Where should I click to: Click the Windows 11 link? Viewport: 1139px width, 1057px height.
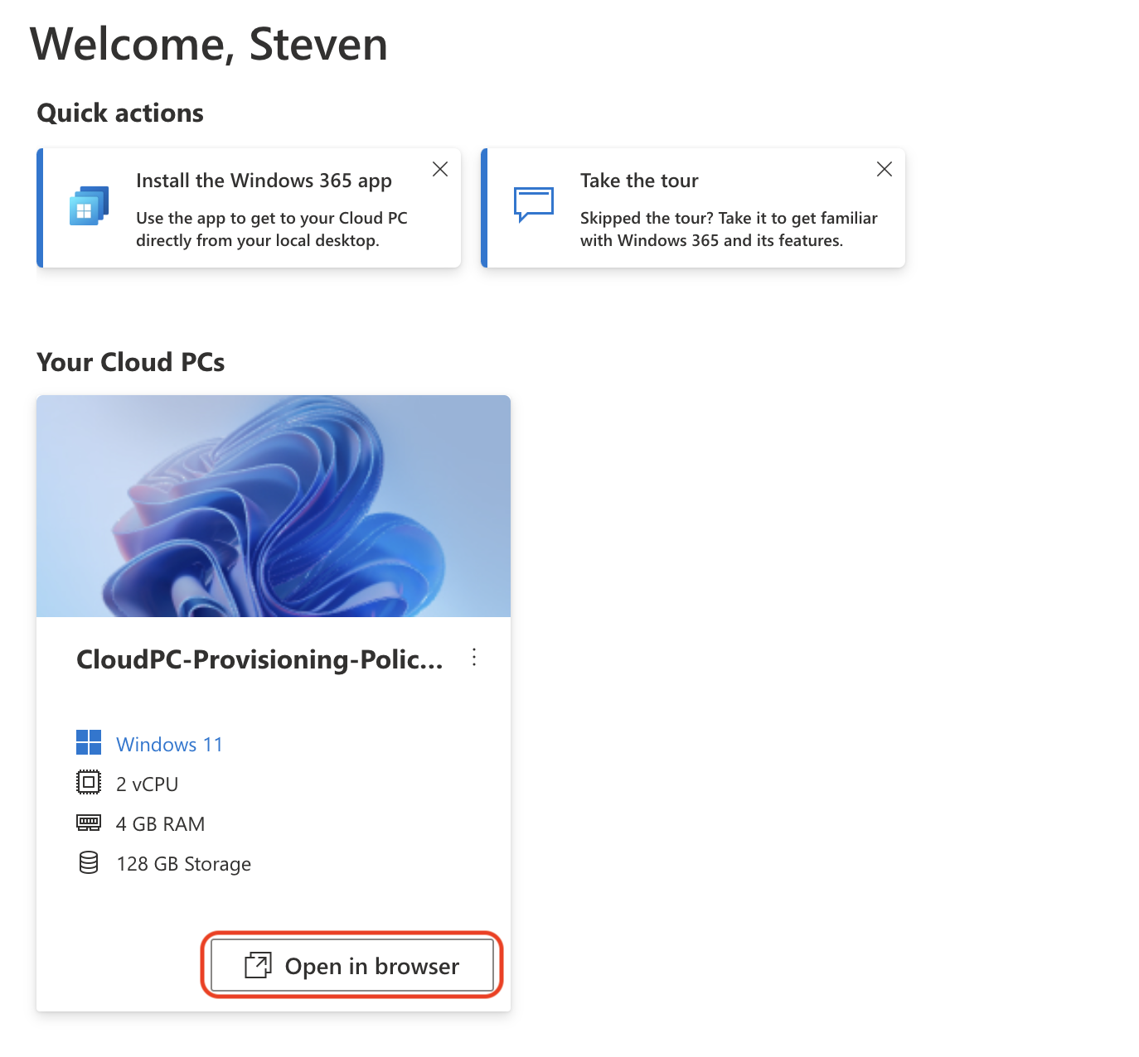[x=169, y=744]
